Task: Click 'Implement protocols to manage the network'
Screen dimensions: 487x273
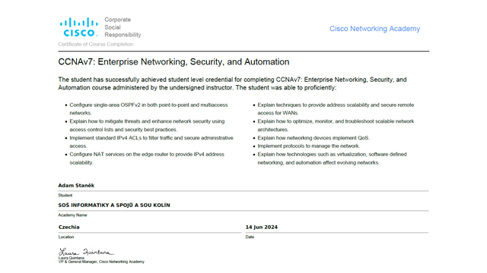Action: pyautogui.click(x=308, y=146)
